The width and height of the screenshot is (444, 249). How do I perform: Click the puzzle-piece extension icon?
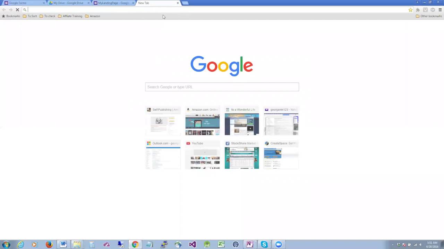[418, 10]
